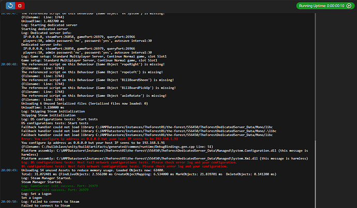Click the 'Unloading 14 unused Assets' line
This screenshot has height=208, width=357.
pyautogui.click(x=93, y=170)
